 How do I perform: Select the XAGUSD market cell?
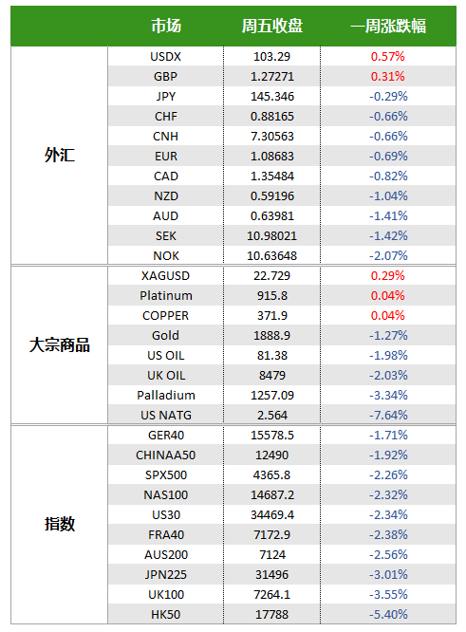(166, 276)
